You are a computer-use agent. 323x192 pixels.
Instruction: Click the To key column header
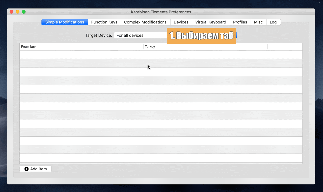click(x=205, y=47)
